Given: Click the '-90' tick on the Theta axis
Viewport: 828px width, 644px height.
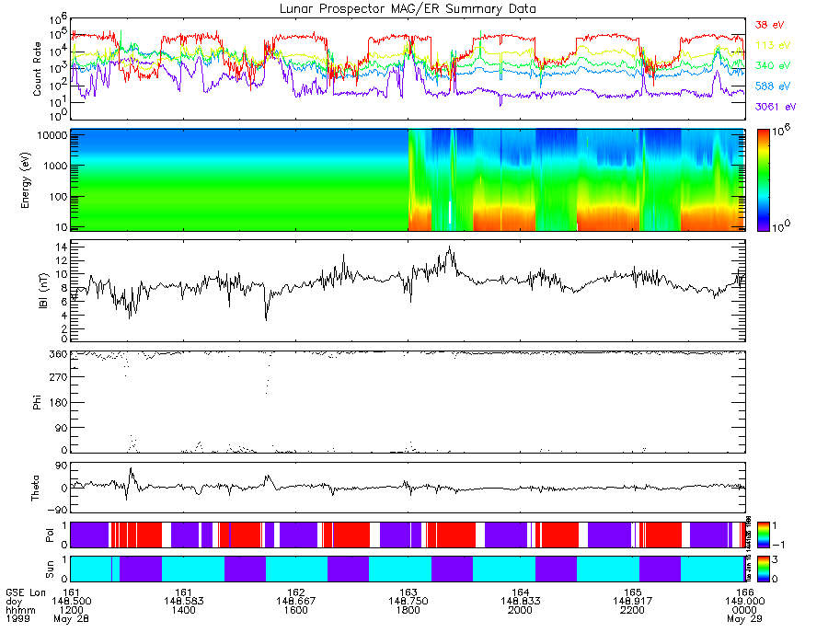Looking at the screenshot, I should click(x=57, y=510).
